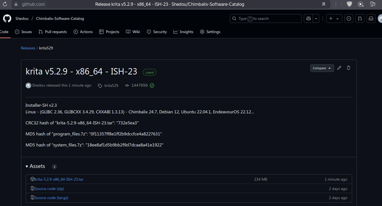The image size is (382, 206).
Task: Open the Create new plus dropdown
Action: tap(334, 18)
